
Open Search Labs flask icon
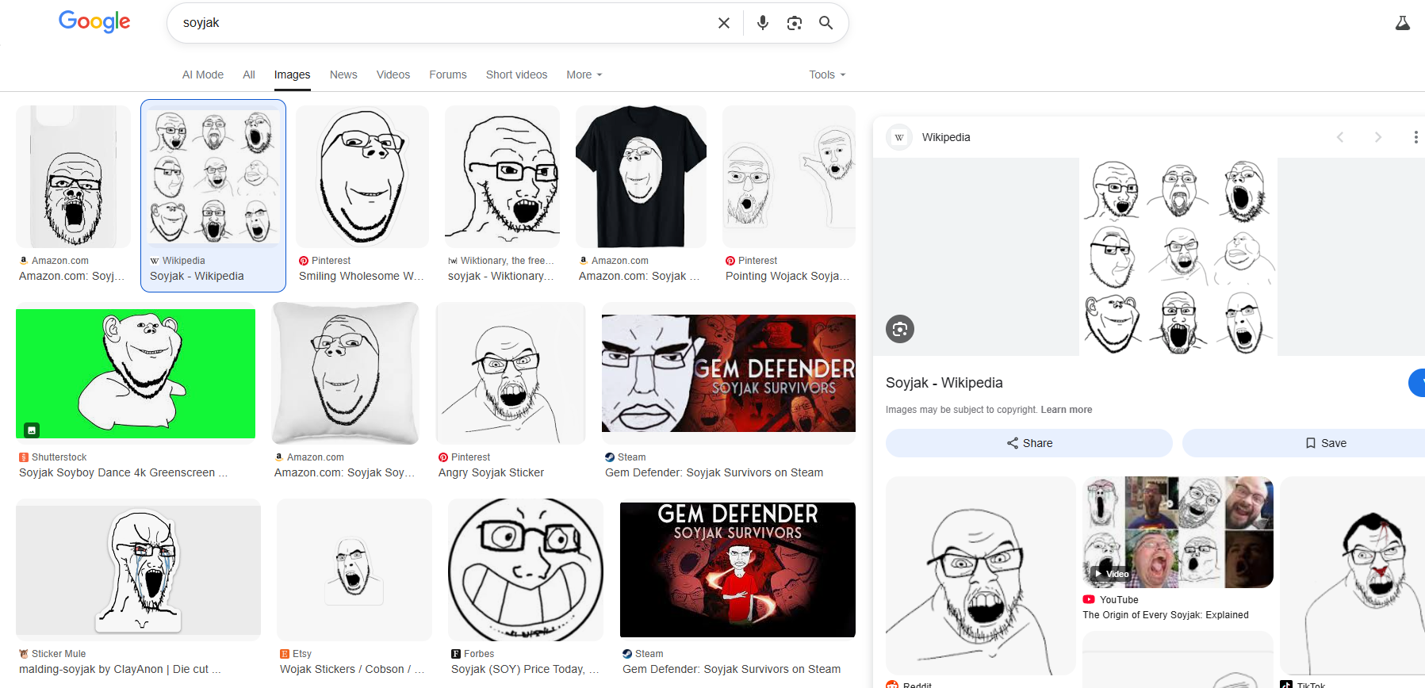[x=1403, y=23]
